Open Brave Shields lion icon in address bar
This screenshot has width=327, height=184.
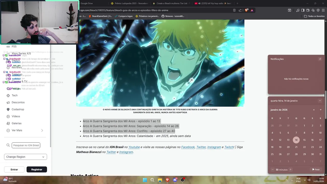pyautogui.click(x=246, y=10)
